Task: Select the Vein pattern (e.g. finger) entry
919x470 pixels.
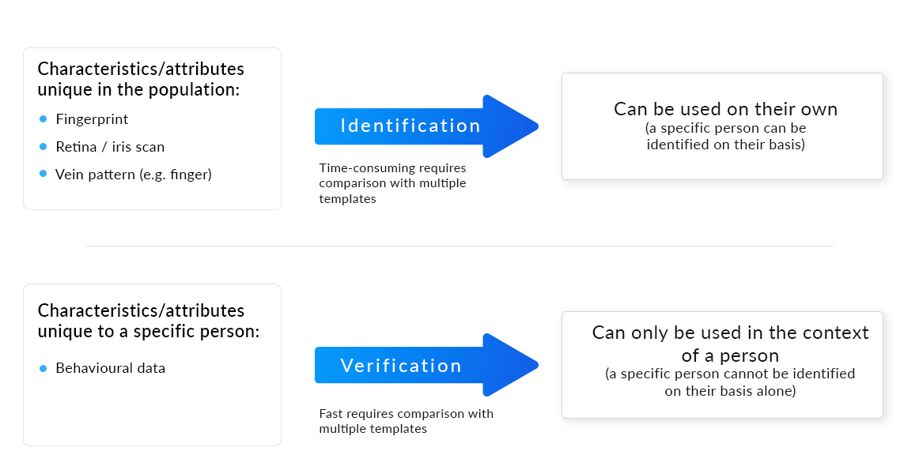Action: pos(134,175)
